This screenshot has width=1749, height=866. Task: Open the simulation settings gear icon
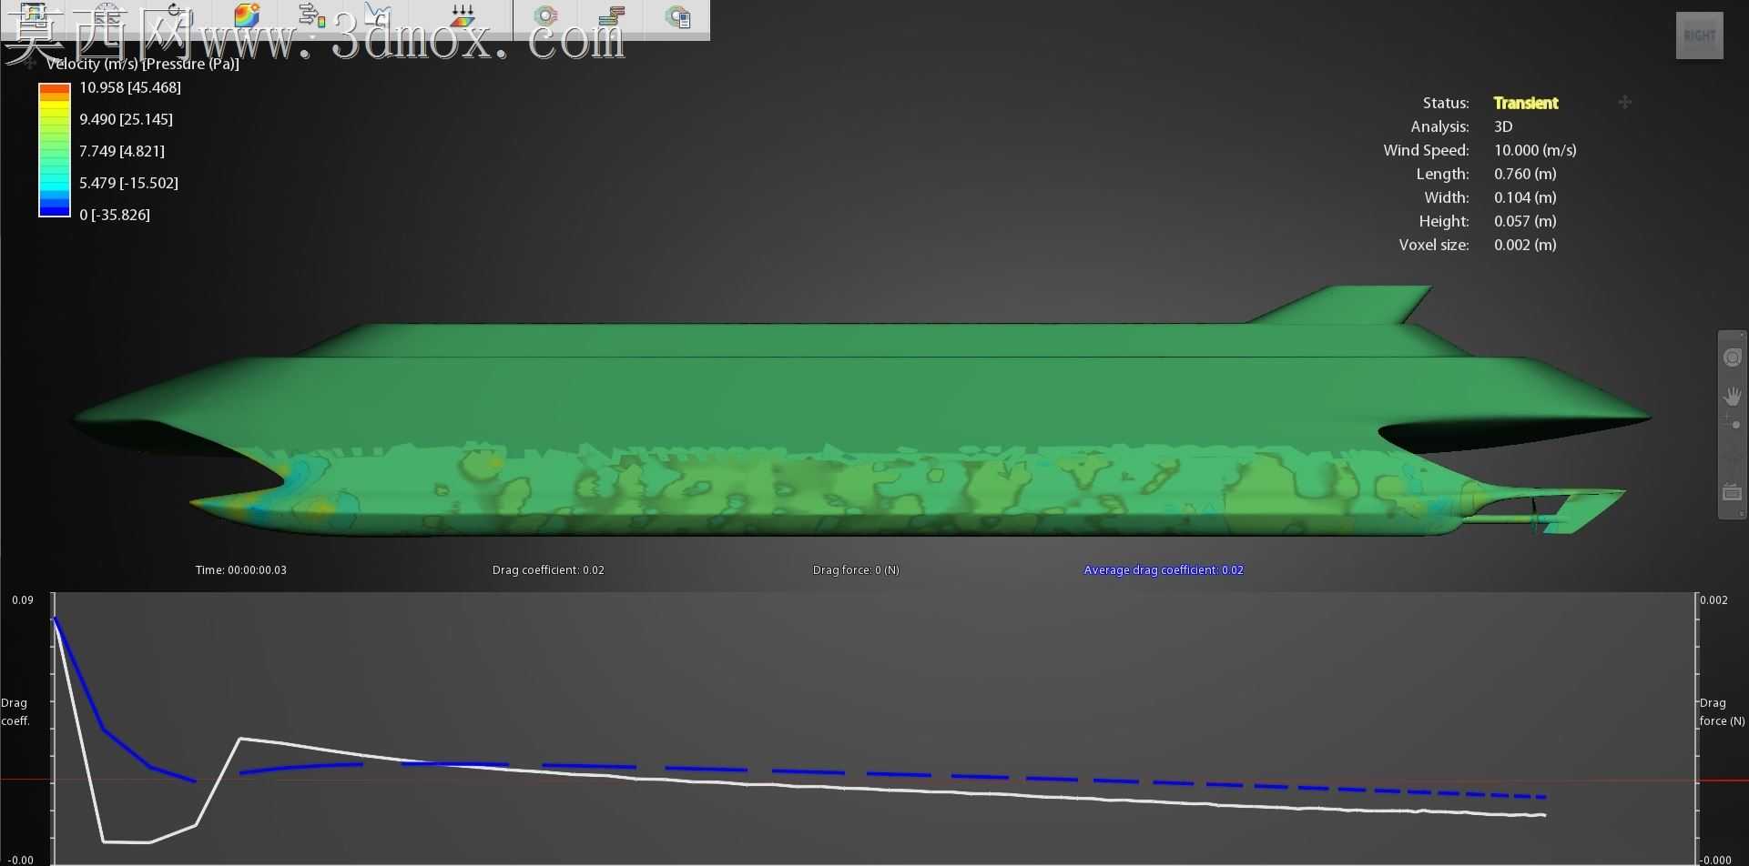click(545, 15)
